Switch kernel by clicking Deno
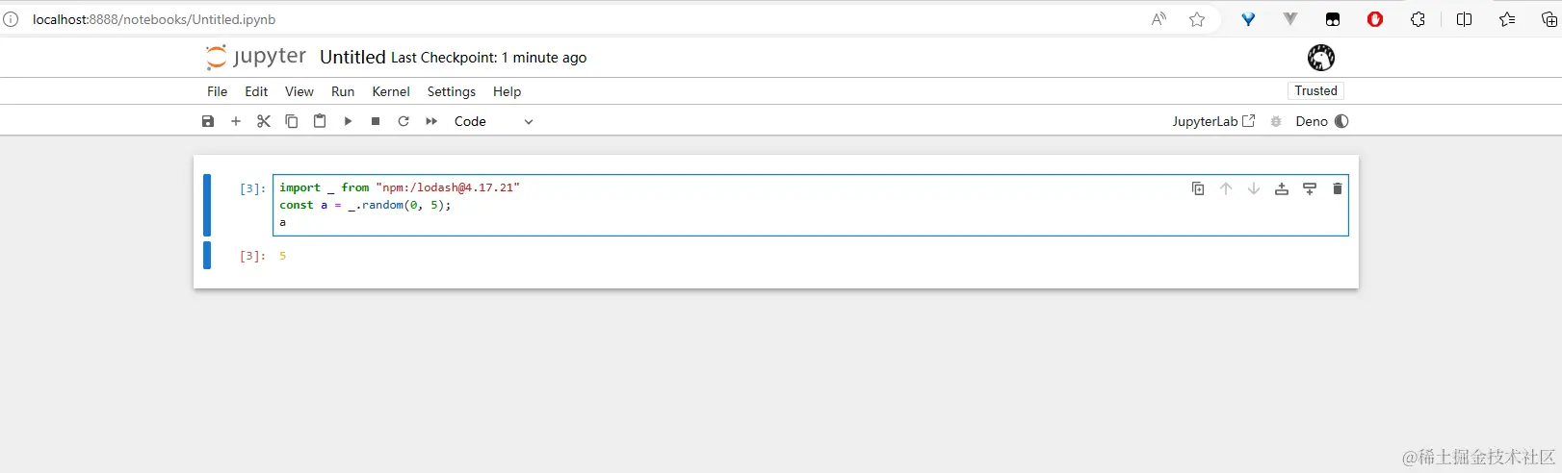1562x473 pixels. 1311,121
